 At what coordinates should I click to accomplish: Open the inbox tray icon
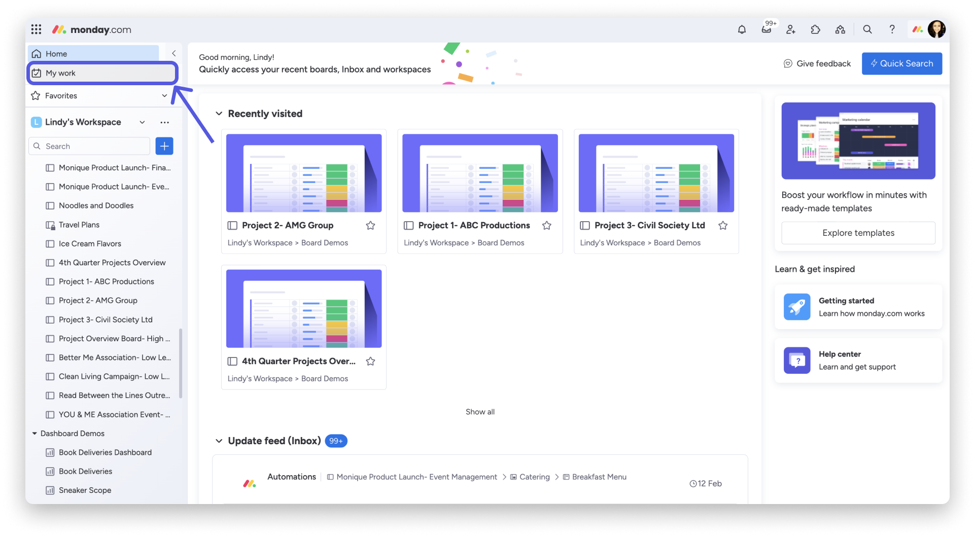coord(766,29)
